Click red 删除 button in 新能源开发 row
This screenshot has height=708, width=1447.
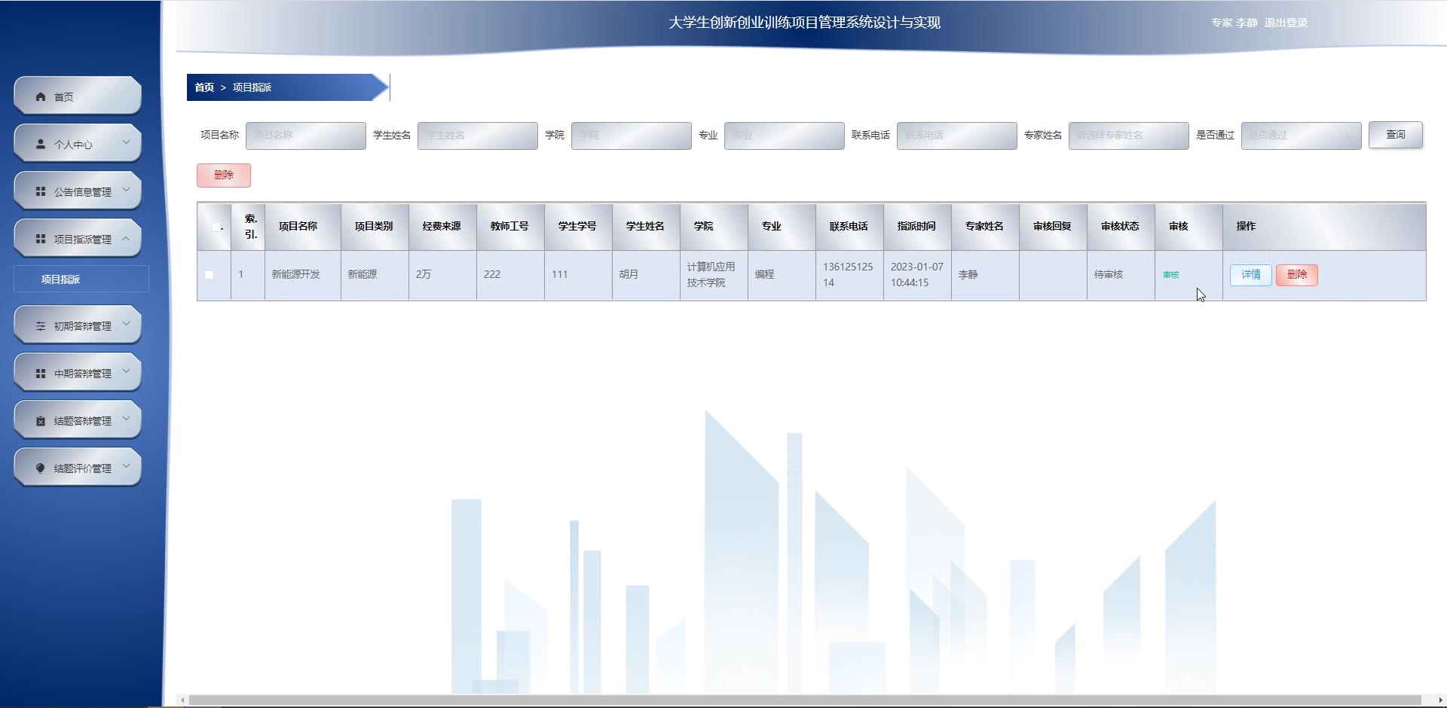1297,275
